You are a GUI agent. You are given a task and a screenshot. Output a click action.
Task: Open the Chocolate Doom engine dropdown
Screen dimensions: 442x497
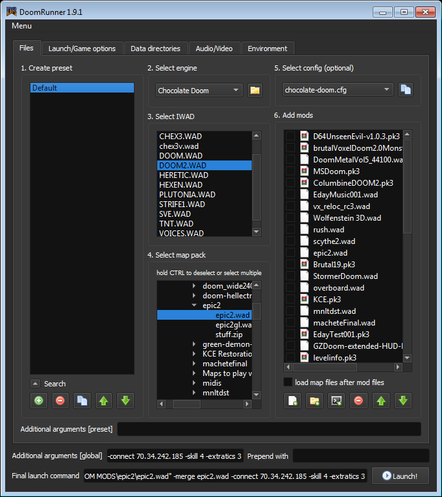click(199, 91)
